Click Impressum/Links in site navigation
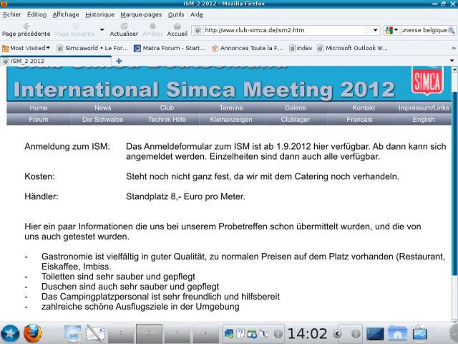 coord(424,107)
